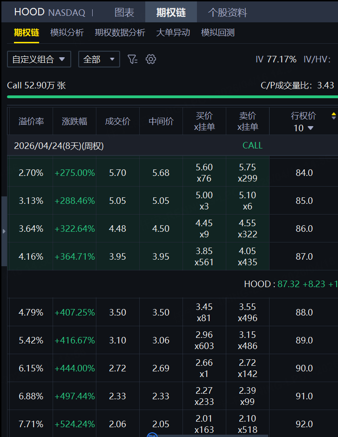Screen dimensions: 338x437
Task: Open the options filter funnel icon
Action: (x=133, y=59)
